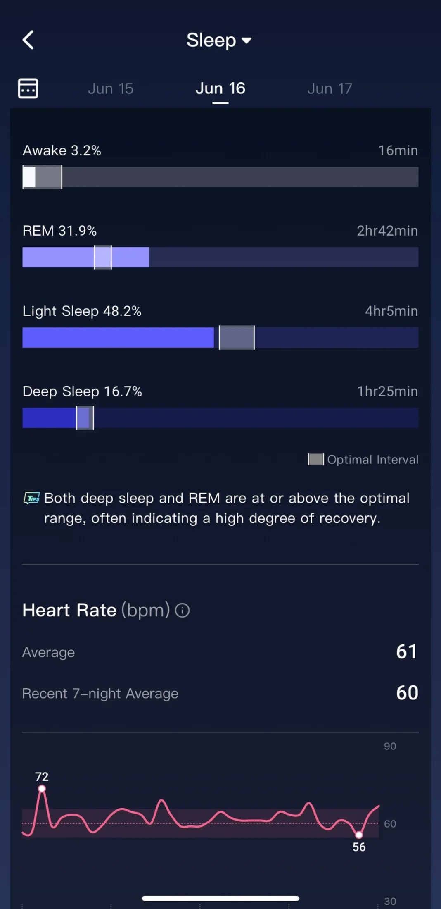
Task: Select the Jun 16 date tab
Action: coord(220,88)
